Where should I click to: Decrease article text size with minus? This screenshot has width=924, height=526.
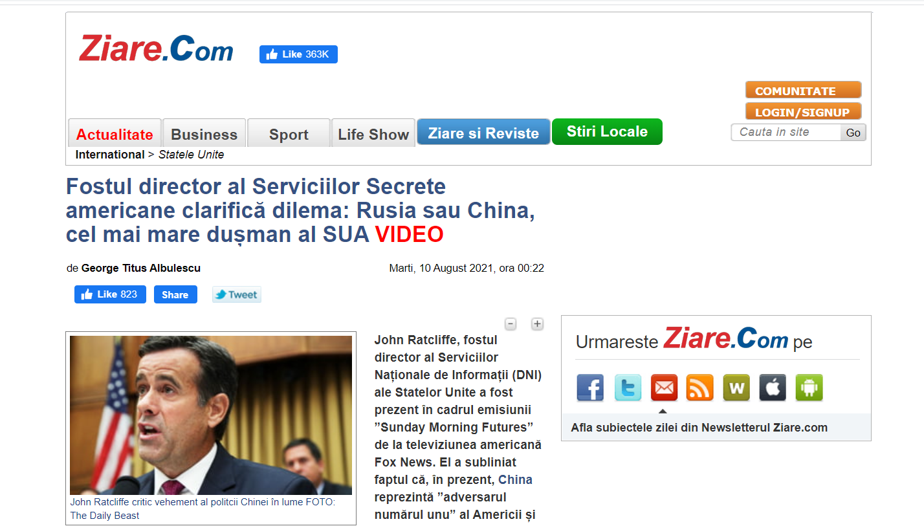pyautogui.click(x=511, y=324)
